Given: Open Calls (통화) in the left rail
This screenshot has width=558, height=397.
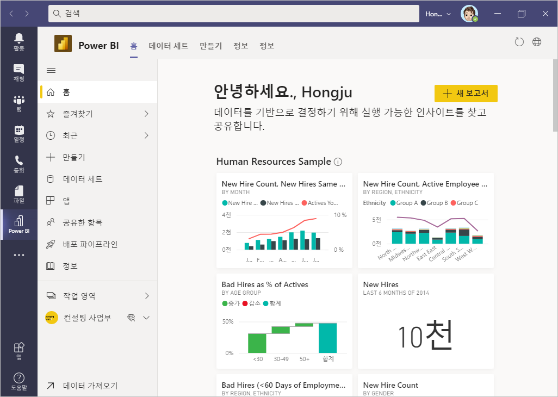Looking at the screenshot, I should coord(19,164).
